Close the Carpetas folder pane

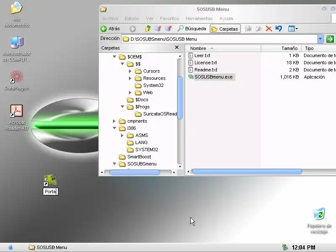point(177,47)
